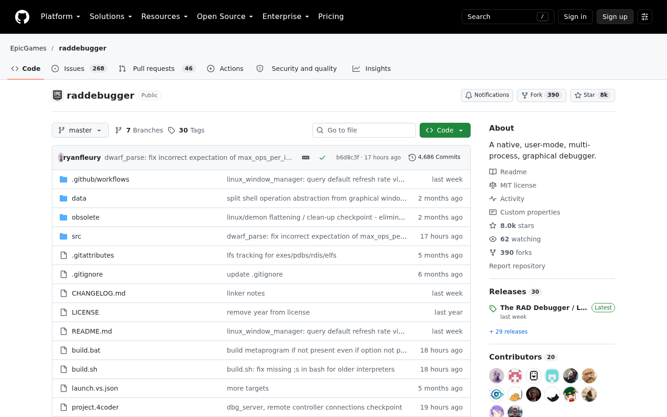Open the .github/workflows folder icon
Image resolution: width=667 pixels, height=417 pixels.
point(63,179)
